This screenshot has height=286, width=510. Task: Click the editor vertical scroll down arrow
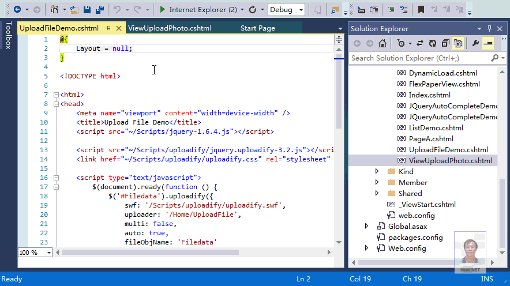pyautogui.click(x=339, y=242)
